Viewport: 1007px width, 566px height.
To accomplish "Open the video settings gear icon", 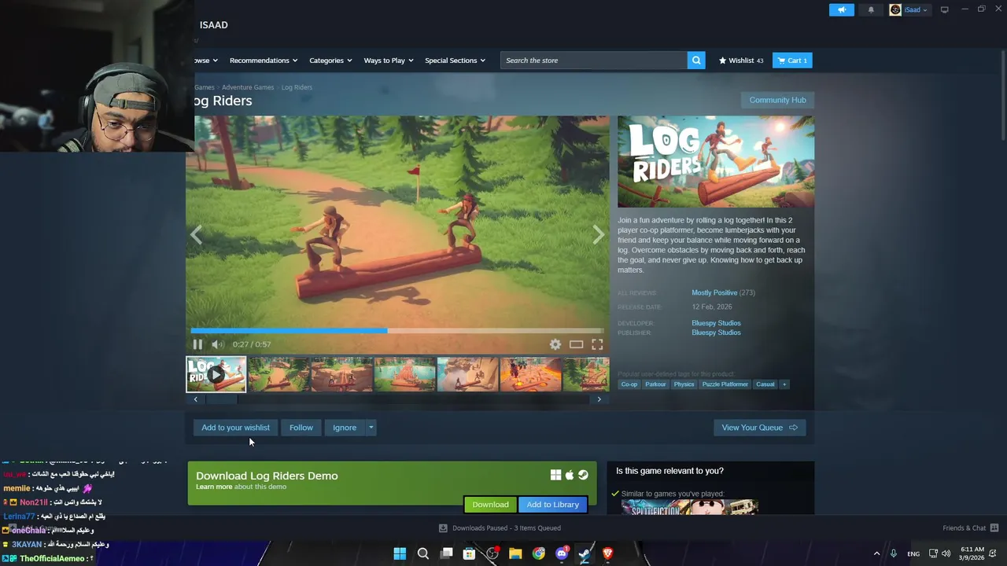I will (555, 344).
